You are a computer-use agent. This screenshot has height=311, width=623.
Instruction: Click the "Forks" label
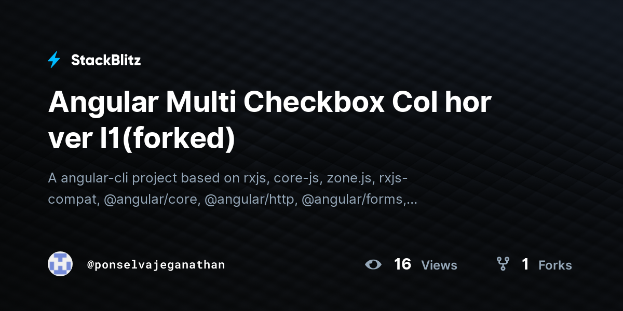pos(555,265)
